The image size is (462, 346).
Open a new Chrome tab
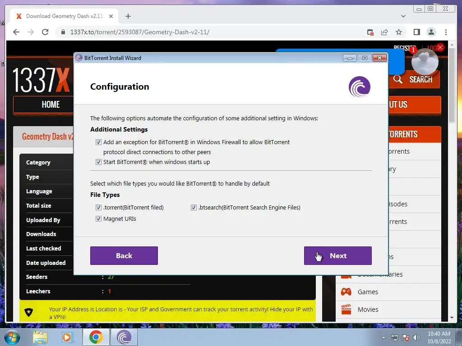click(x=128, y=16)
